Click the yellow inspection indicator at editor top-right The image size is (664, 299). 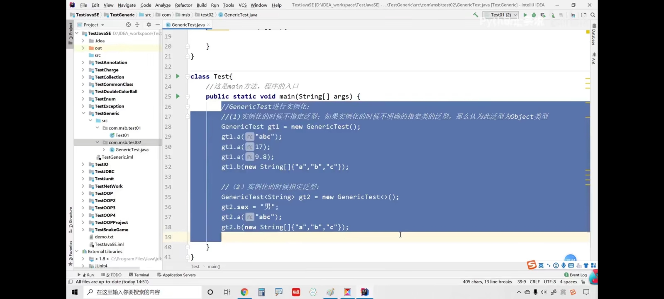click(588, 32)
